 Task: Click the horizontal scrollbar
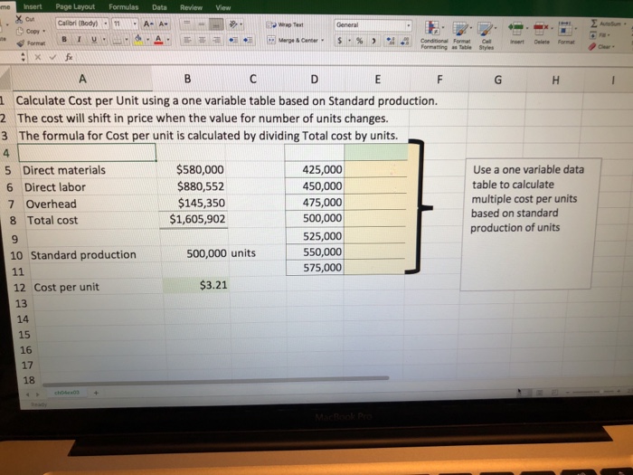(x=216, y=380)
